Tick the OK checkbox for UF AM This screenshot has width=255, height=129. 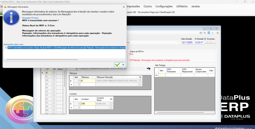54,80
